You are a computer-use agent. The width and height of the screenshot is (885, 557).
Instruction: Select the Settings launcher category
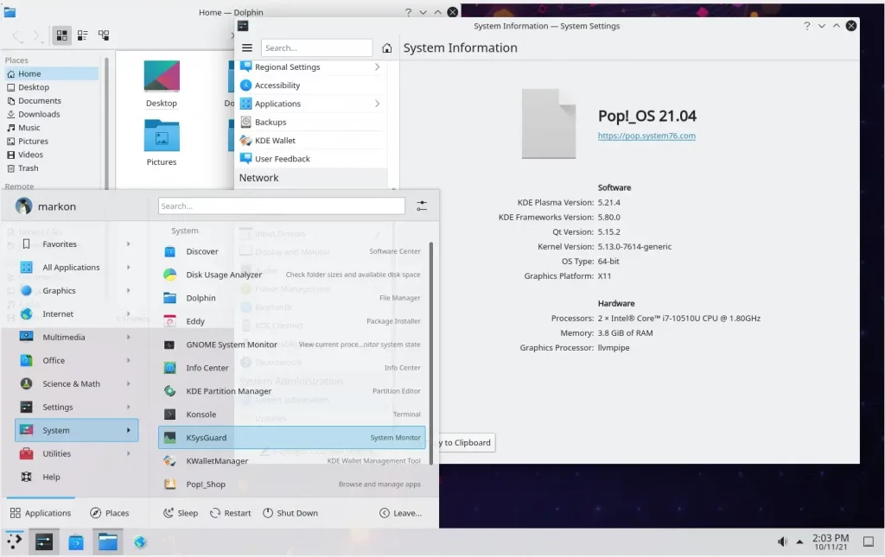tap(77, 407)
